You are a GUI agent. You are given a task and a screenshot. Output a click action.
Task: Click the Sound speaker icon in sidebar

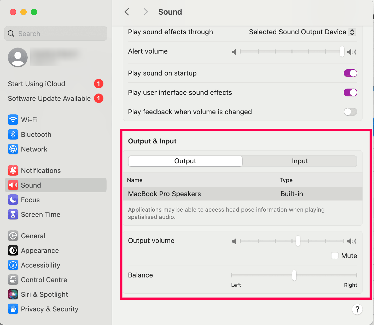13,185
